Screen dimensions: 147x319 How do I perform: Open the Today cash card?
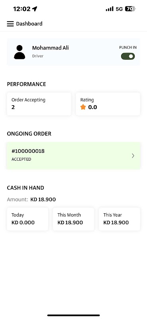pyautogui.click(x=27, y=219)
